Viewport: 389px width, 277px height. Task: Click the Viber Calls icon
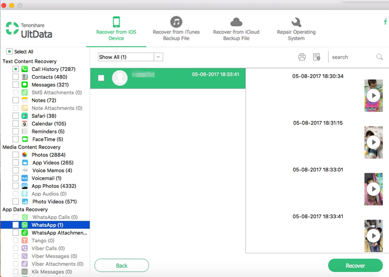(x=25, y=248)
